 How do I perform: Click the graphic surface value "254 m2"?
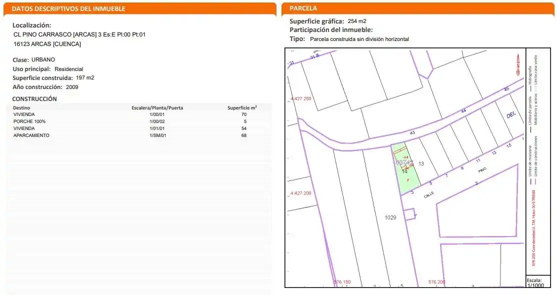pos(357,21)
